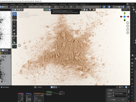Click the blue Z axis gizmo center
This screenshot has height=102, width=136.
(125, 17)
